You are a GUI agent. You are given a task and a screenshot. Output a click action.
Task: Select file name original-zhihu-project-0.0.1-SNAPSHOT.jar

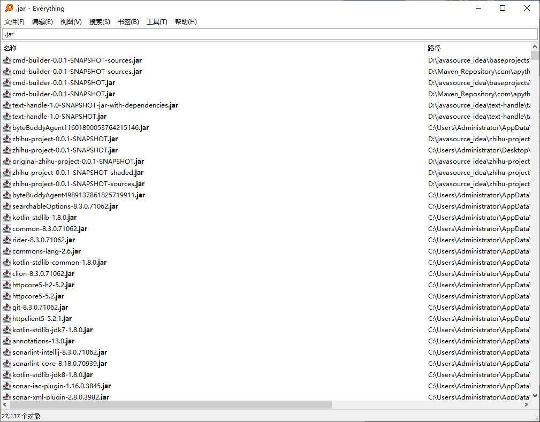78,161
